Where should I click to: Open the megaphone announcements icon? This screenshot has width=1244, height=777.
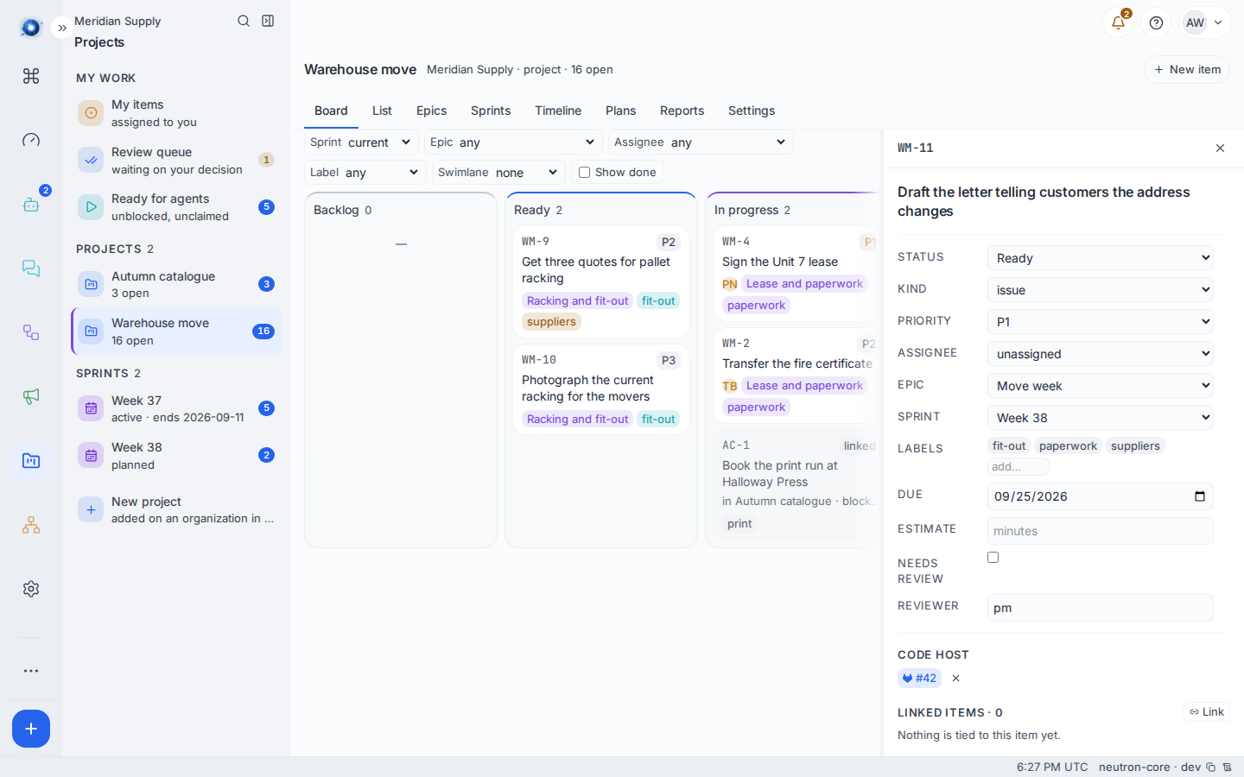[x=31, y=396]
